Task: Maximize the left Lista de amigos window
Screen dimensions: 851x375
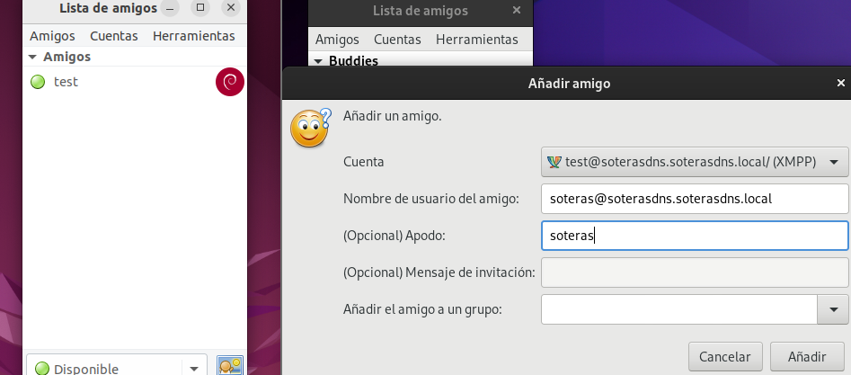Action: [200, 8]
